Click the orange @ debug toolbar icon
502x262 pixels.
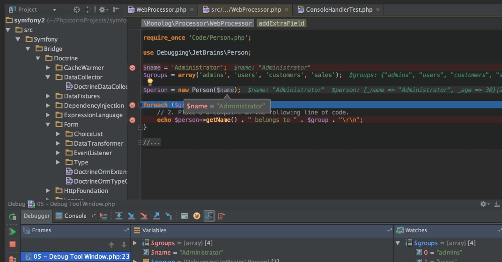[x=197, y=216]
